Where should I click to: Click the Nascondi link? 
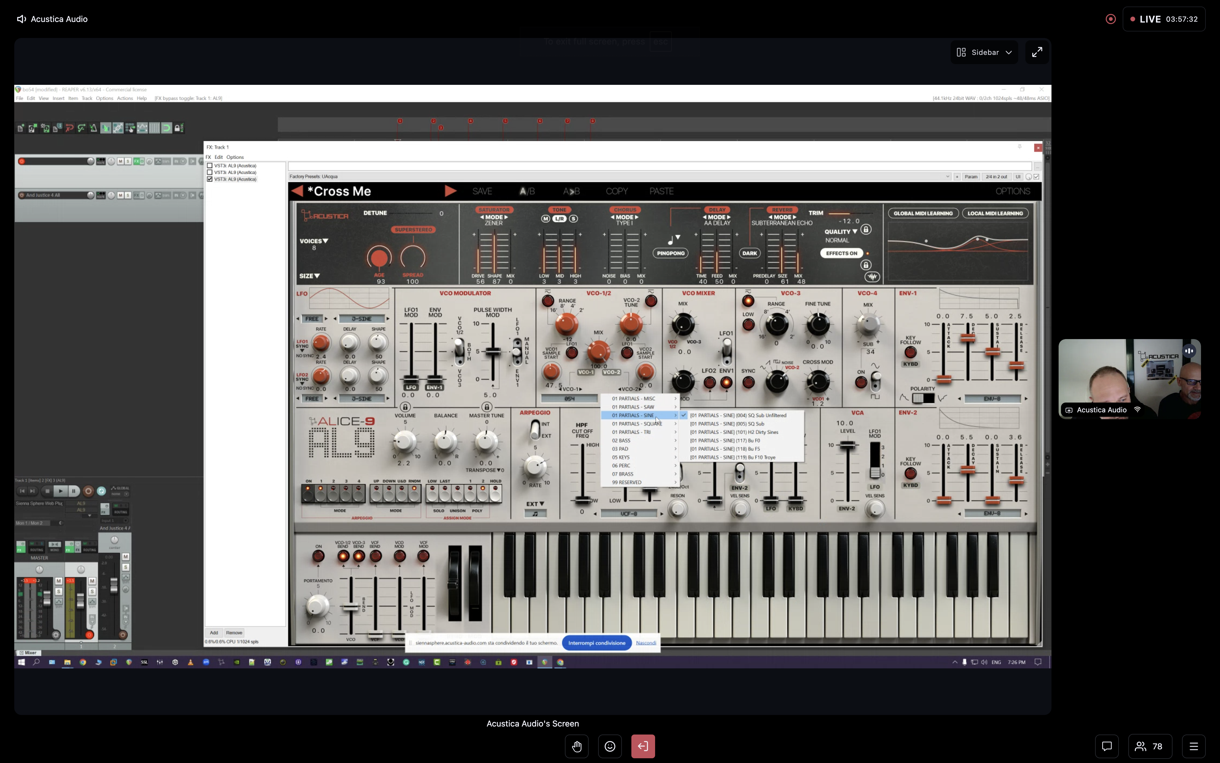646,643
